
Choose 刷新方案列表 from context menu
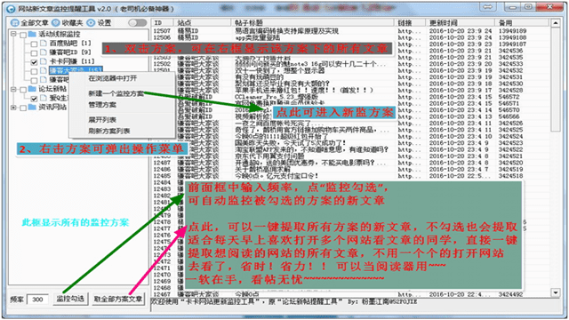[x=108, y=131]
